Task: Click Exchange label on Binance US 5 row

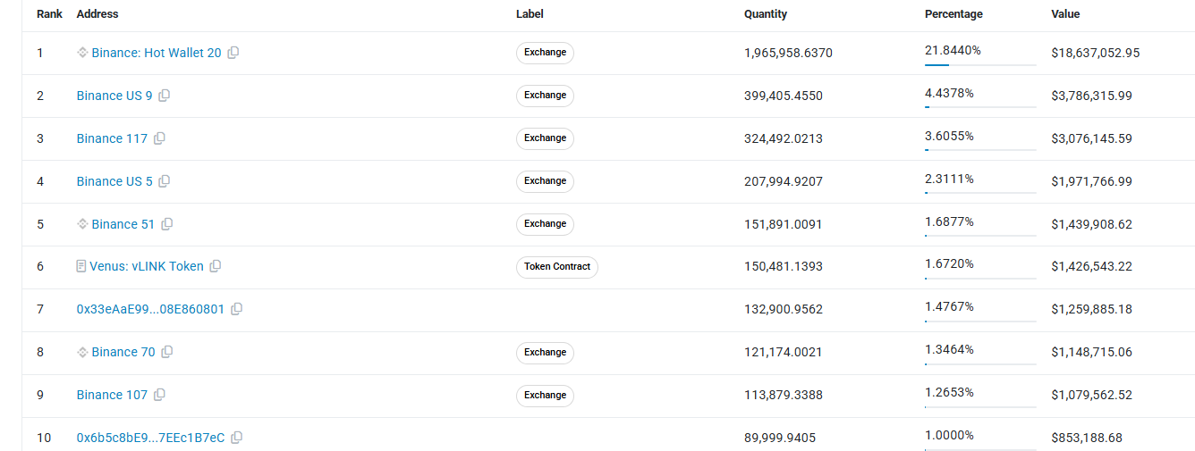Action: tap(545, 181)
